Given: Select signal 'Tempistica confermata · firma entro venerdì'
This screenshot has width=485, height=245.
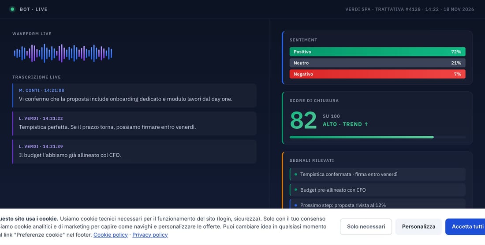Looking at the screenshot, I should 377,174.
